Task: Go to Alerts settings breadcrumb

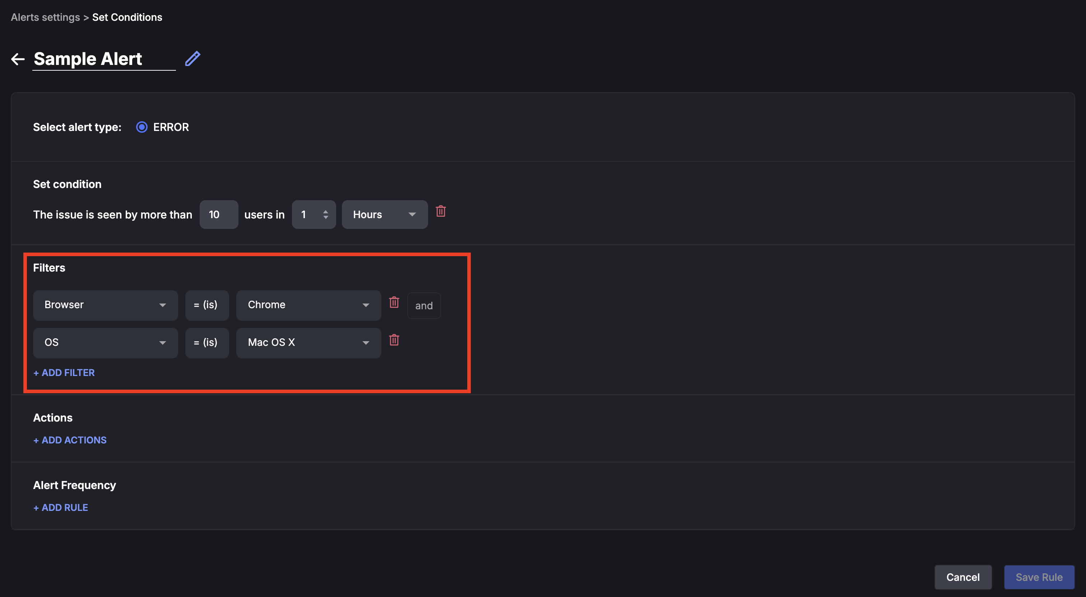Action: click(45, 17)
